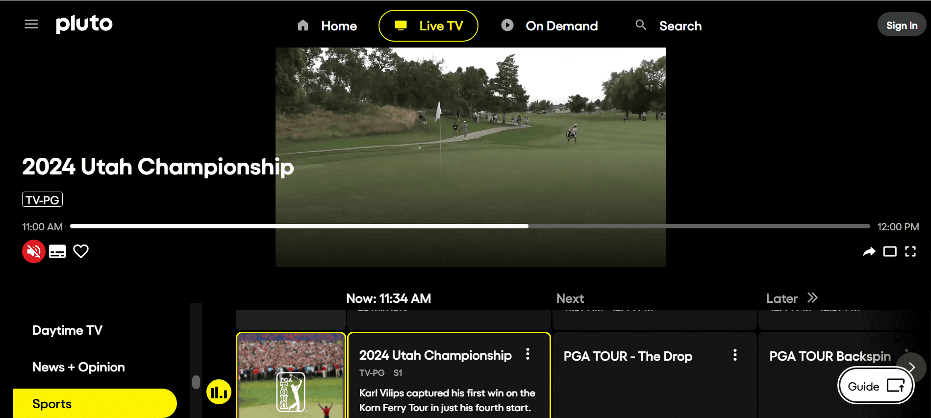Add channel to favorites with heart
Viewport: 931px width, 418px height.
pyautogui.click(x=81, y=251)
